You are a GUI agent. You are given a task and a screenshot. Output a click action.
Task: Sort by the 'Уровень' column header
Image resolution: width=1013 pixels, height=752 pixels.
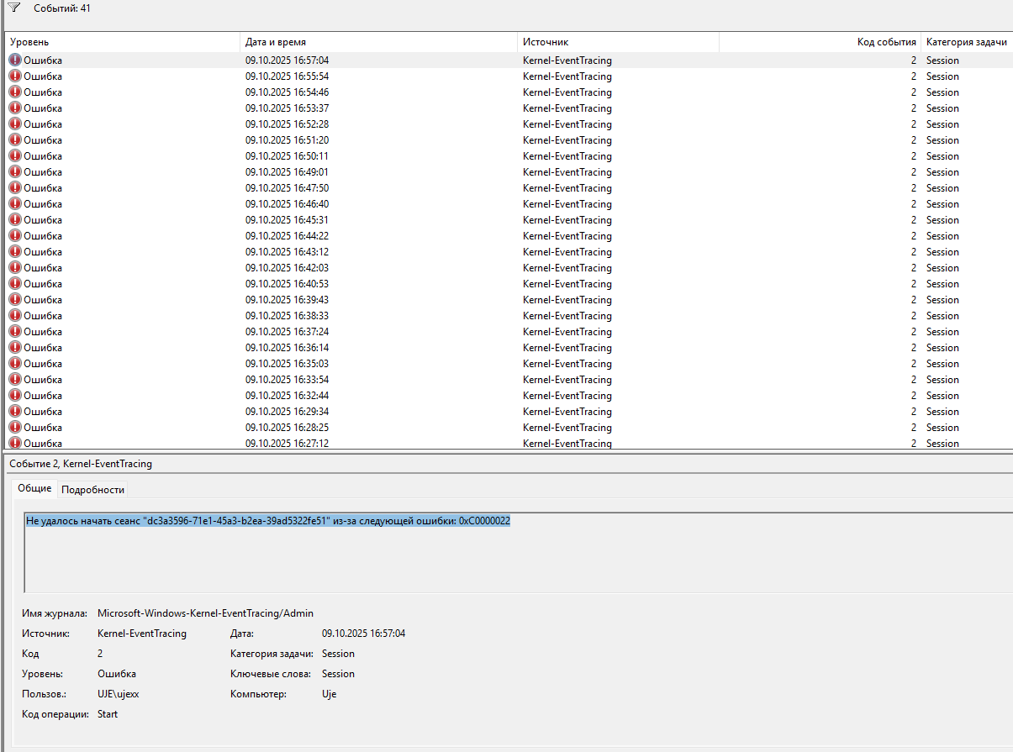pos(123,42)
